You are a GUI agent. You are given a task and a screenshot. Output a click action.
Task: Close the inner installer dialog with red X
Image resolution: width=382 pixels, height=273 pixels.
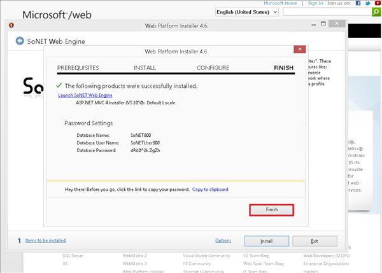300,49
